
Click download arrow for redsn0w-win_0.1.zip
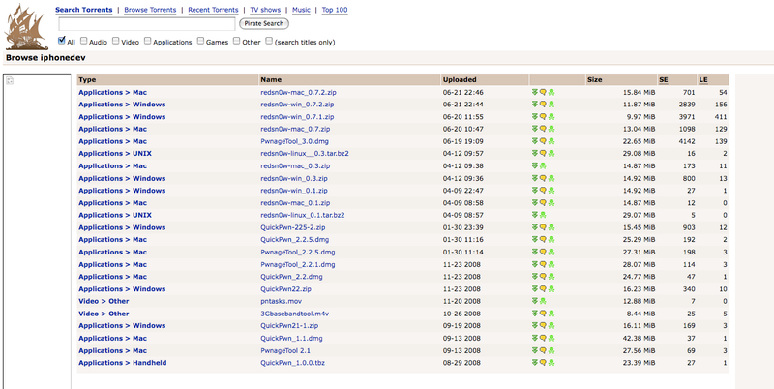point(535,190)
